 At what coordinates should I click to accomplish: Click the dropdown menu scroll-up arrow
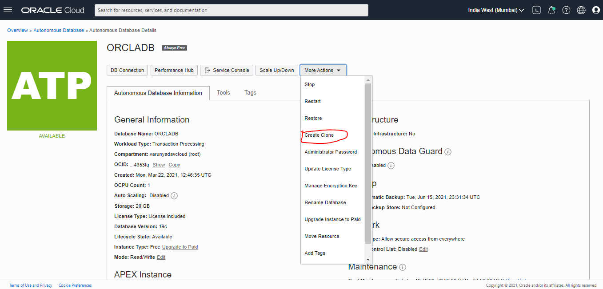coord(368,80)
